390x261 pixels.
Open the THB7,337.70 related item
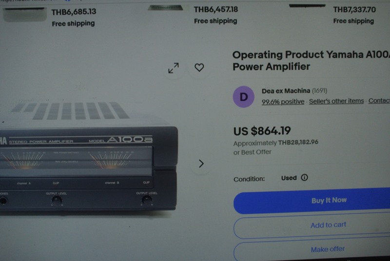point(354,10)
